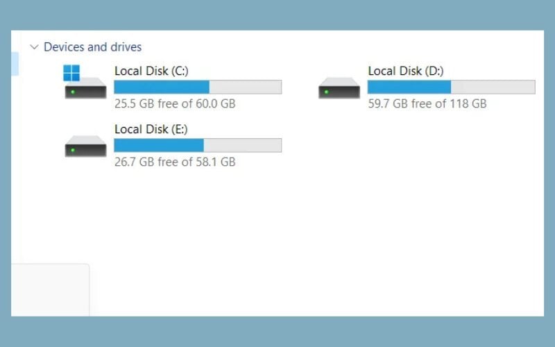Click the Local Disk (C:) name label
The height and width of the screenshot is (347, 555).
pos(151,71)
